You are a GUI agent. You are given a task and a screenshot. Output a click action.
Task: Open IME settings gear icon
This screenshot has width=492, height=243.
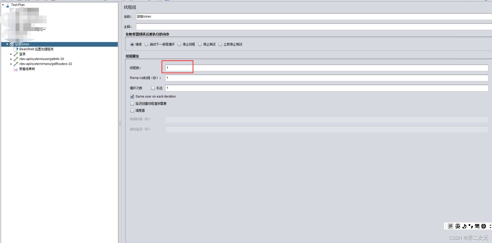tap(484, 226)
